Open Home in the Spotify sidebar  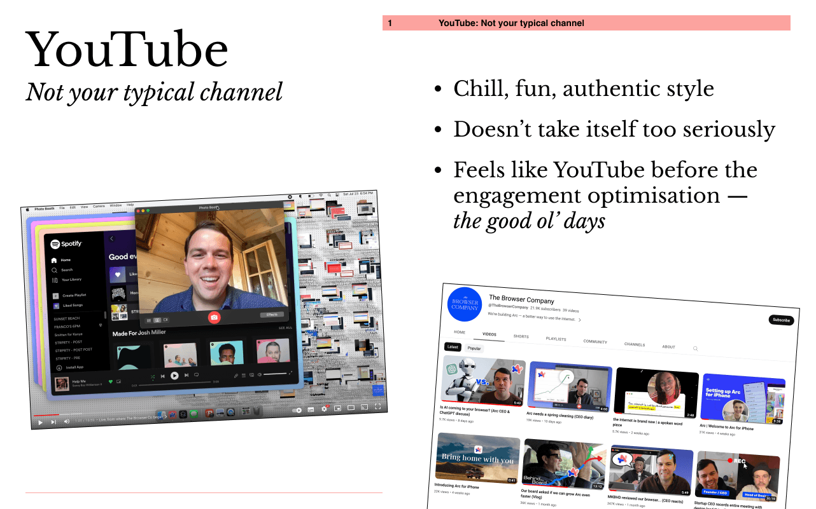pos(61,260)
